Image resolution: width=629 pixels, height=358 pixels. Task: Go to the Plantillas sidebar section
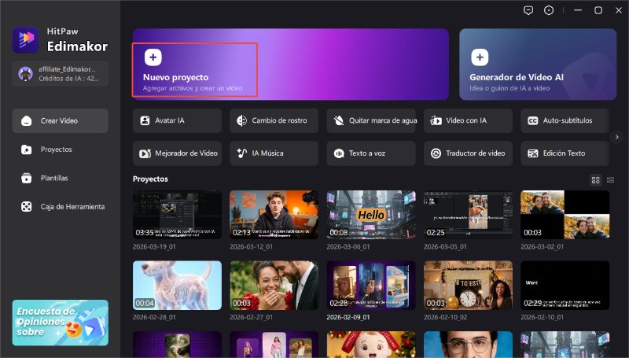coord(60,178)
